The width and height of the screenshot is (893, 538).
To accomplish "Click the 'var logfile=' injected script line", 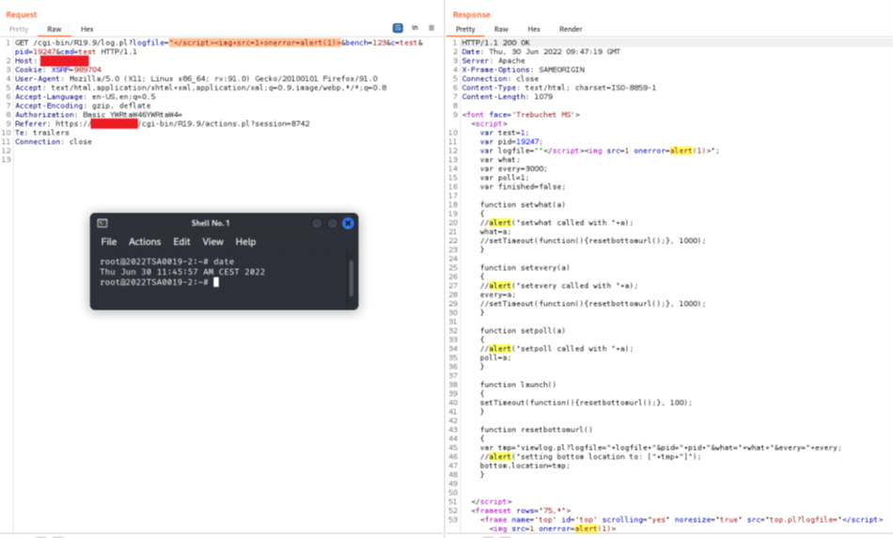I will pyautogui.click(x=599, y=150).
